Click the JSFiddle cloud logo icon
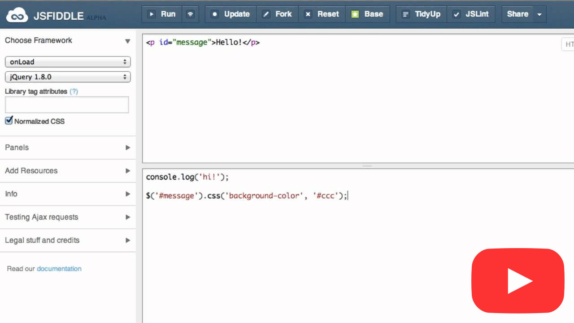 tap(17, 15)
